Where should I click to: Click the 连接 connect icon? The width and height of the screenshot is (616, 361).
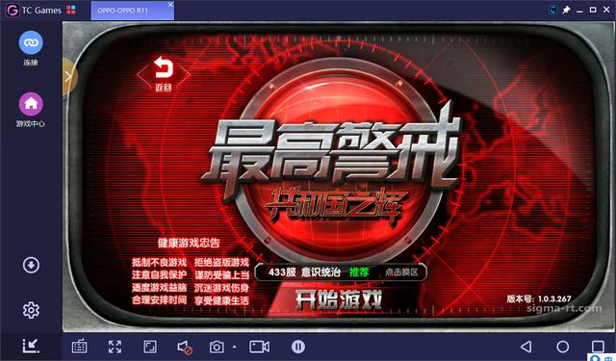[31, 42]
